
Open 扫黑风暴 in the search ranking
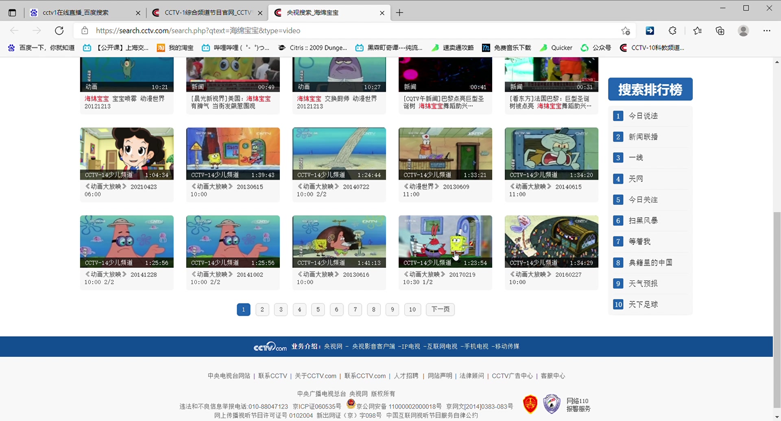click(x=643, y=221)
